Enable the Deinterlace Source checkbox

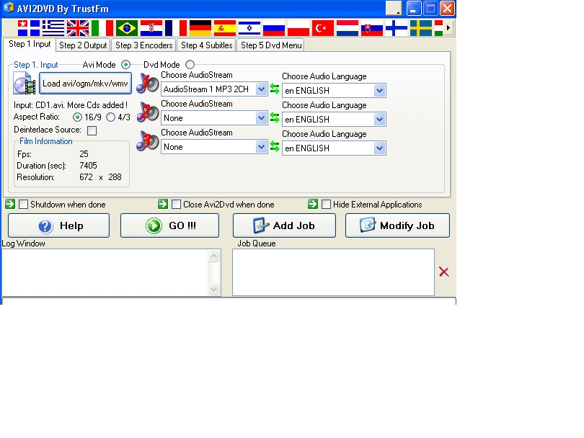pos(92,130)
